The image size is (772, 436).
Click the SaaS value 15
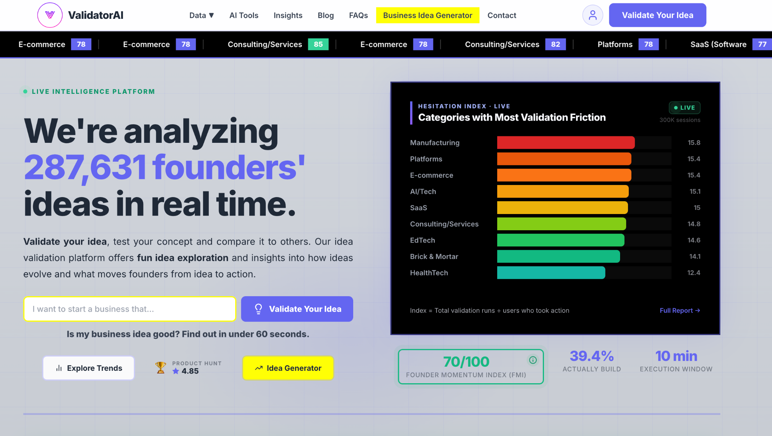pyautogui.click(x=697, y=208)
